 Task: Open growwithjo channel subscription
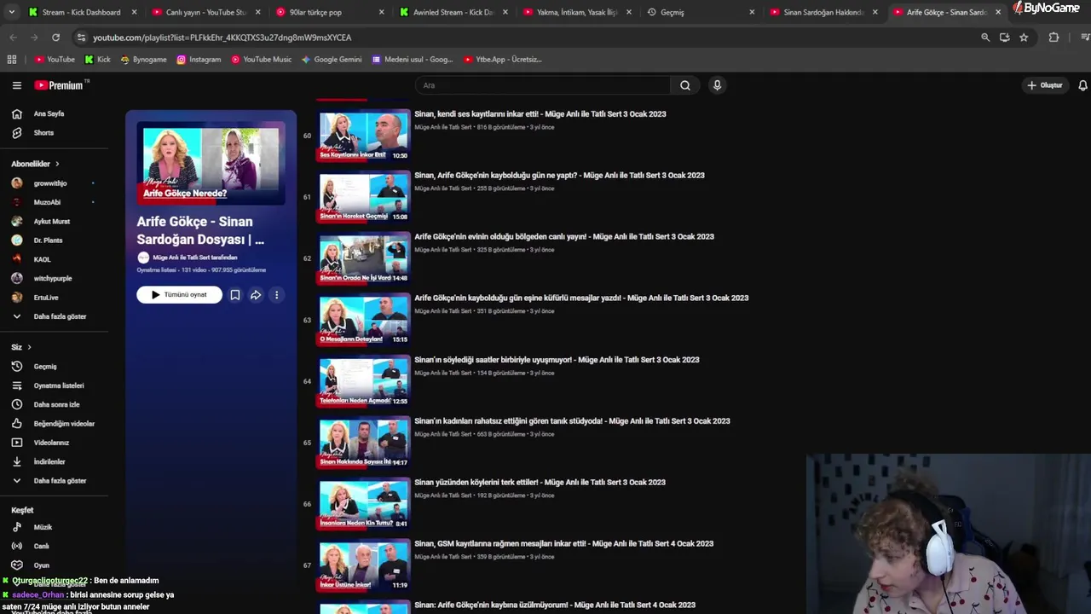tap(51, 183)
